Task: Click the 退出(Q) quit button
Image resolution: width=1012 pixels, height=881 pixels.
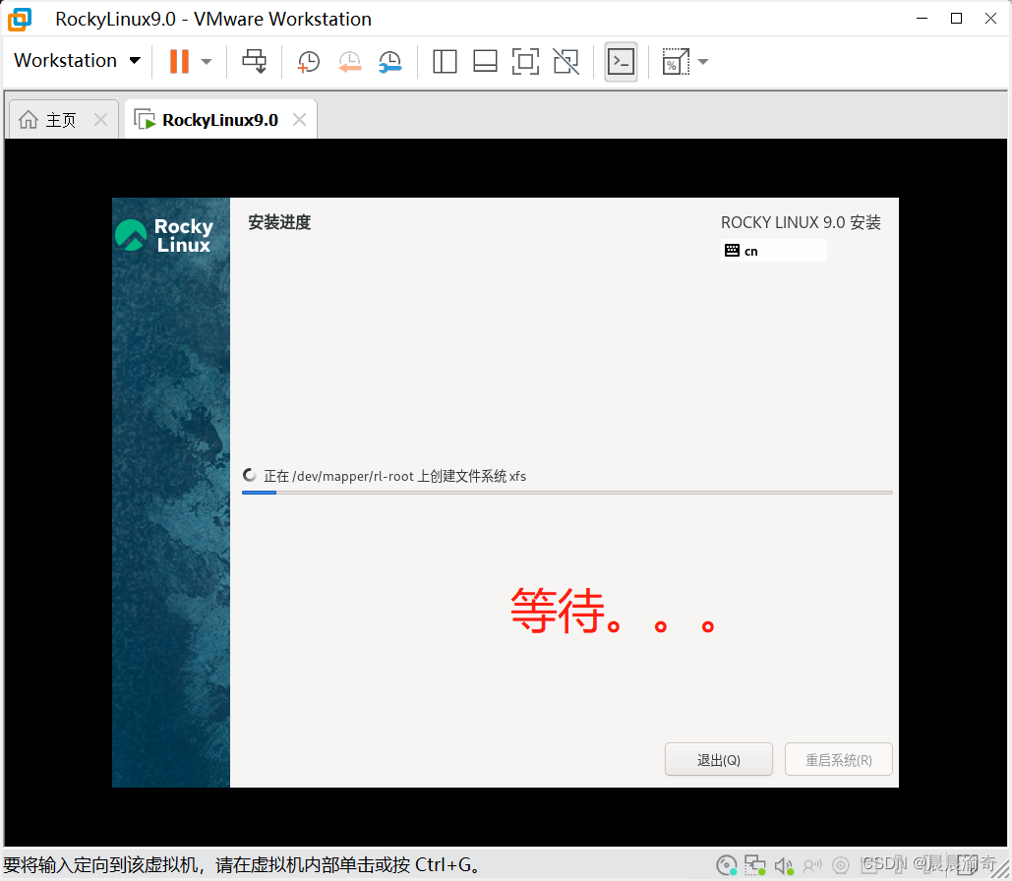Action: point(718,760)
